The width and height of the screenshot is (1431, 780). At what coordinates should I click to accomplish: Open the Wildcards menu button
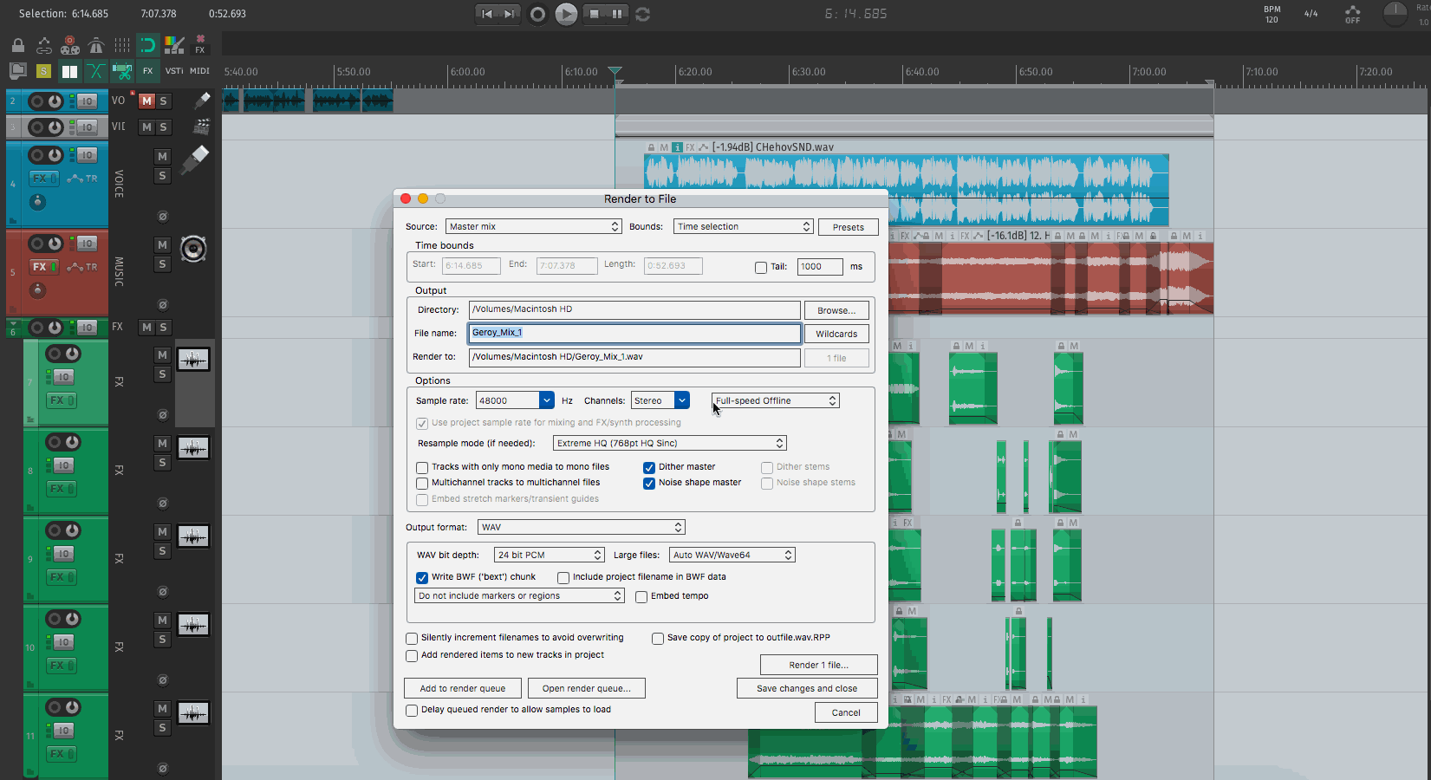click(x=836, y=334)
